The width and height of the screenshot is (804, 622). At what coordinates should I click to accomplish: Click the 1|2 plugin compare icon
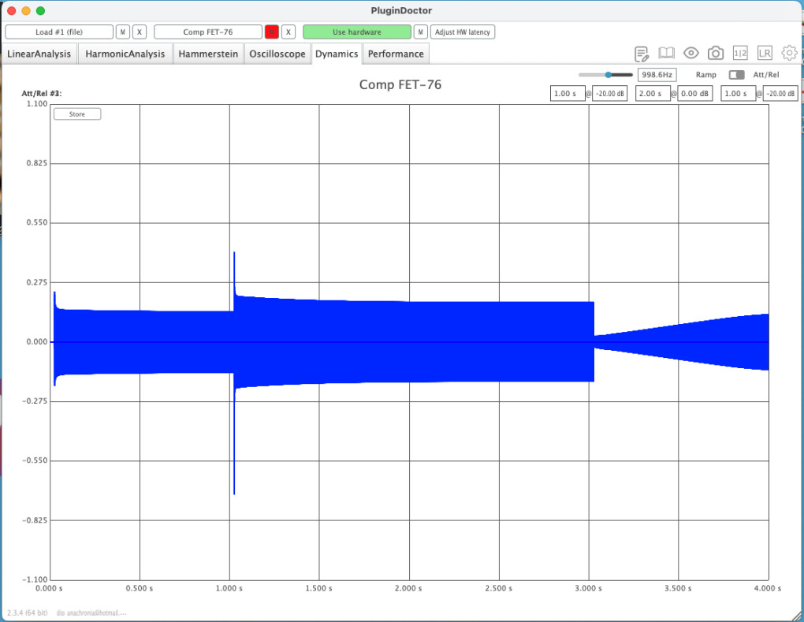(x=740, y=53)
